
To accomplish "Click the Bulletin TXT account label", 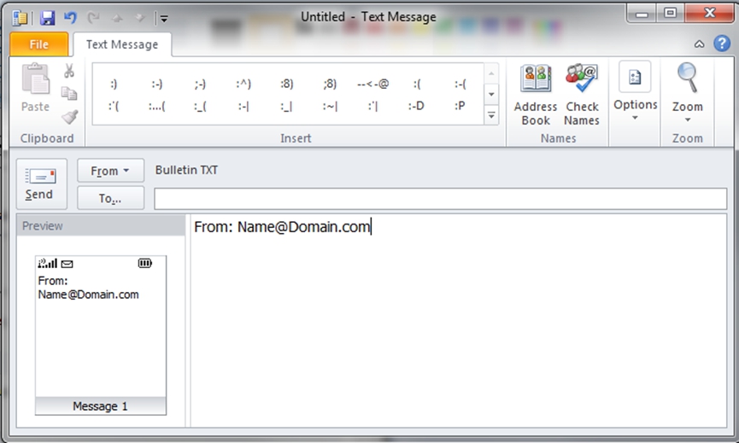I will pos(186,170).
